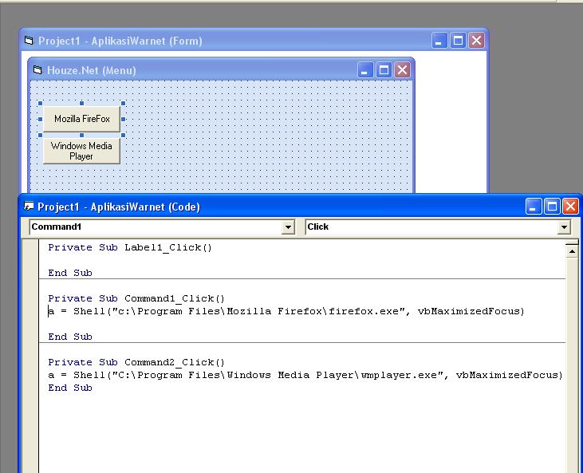Click the Code window form icon in its title bar
Viewport: 583px width, 473px height.
click(x=29, y=206)
